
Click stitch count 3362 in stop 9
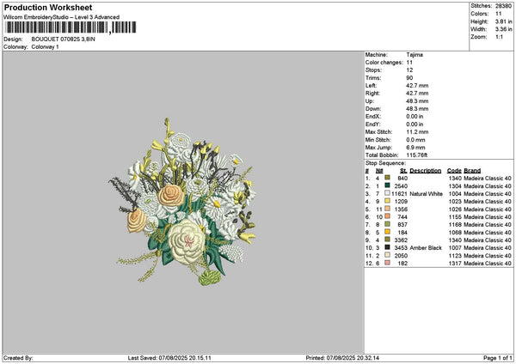tap(401, 240)
